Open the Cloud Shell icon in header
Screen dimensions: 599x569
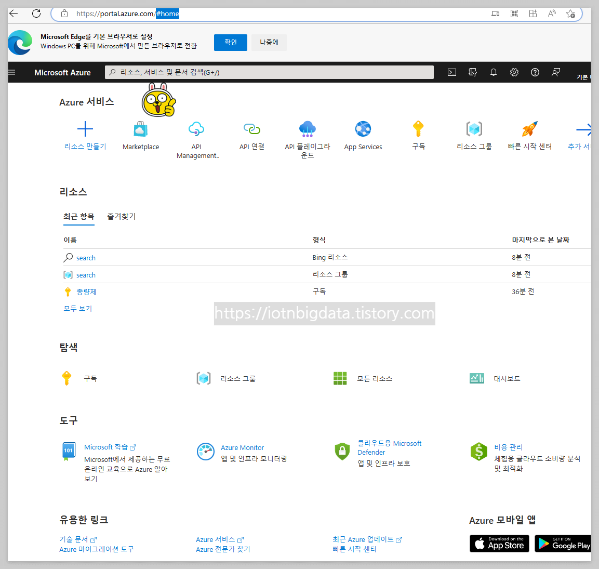[x=452, y=72]
